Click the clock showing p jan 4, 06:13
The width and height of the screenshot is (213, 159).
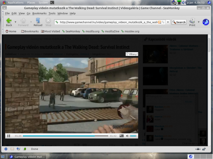[x=196, y=3]
